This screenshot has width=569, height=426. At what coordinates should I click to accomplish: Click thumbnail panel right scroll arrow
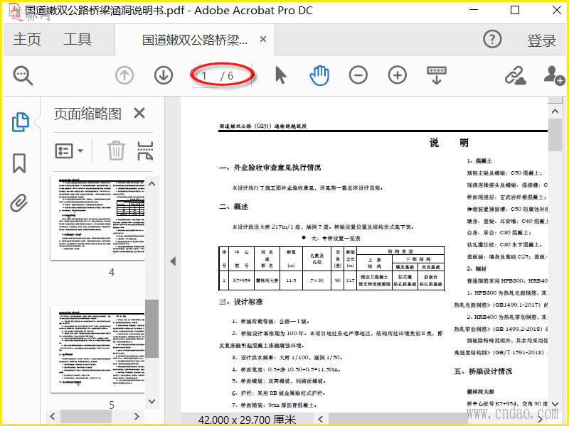[x=137, y=416]
